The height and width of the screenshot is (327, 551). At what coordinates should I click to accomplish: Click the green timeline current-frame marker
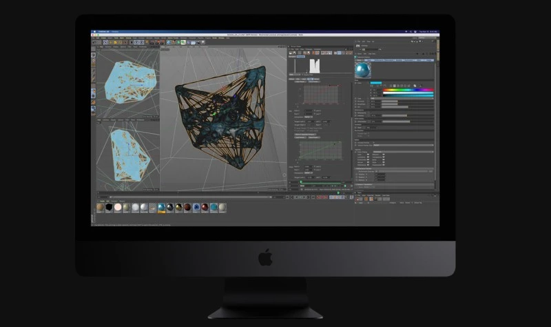(338, 192)
